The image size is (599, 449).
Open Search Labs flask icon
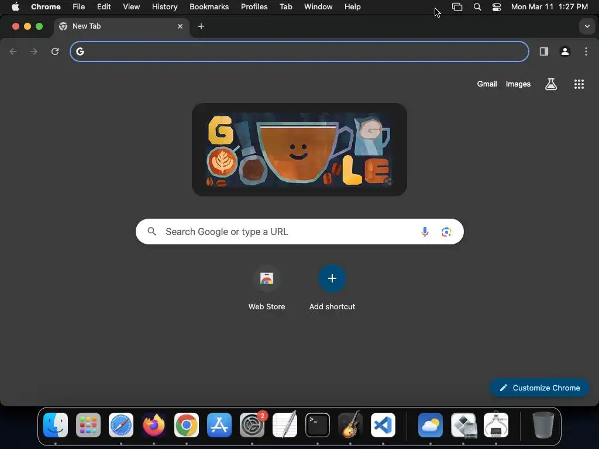[551, 84]
